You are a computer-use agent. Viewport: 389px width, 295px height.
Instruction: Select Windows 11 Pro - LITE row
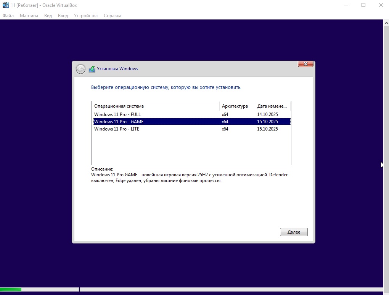tap(191, 129)
